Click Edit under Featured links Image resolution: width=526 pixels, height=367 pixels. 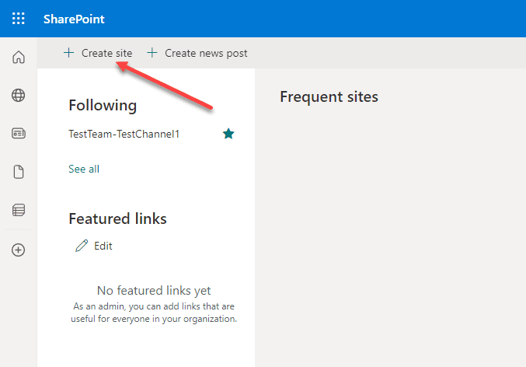point(103,246)
